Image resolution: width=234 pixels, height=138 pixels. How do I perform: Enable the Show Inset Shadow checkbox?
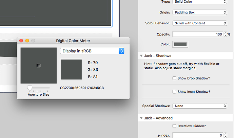(x=174, y=92)
